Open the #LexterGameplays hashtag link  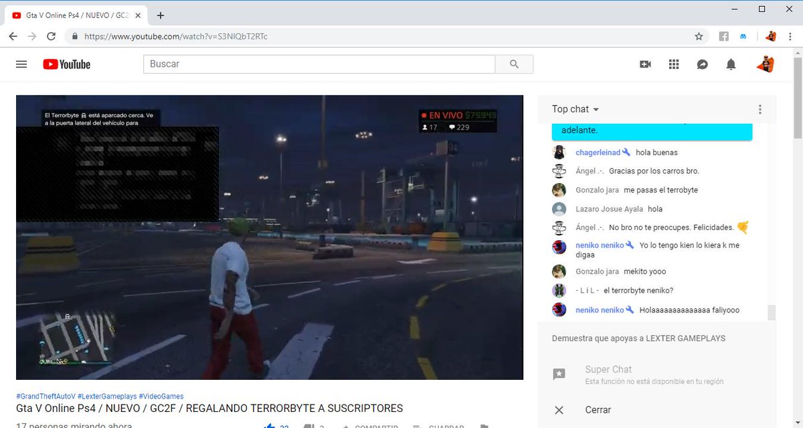coord(107,397)
